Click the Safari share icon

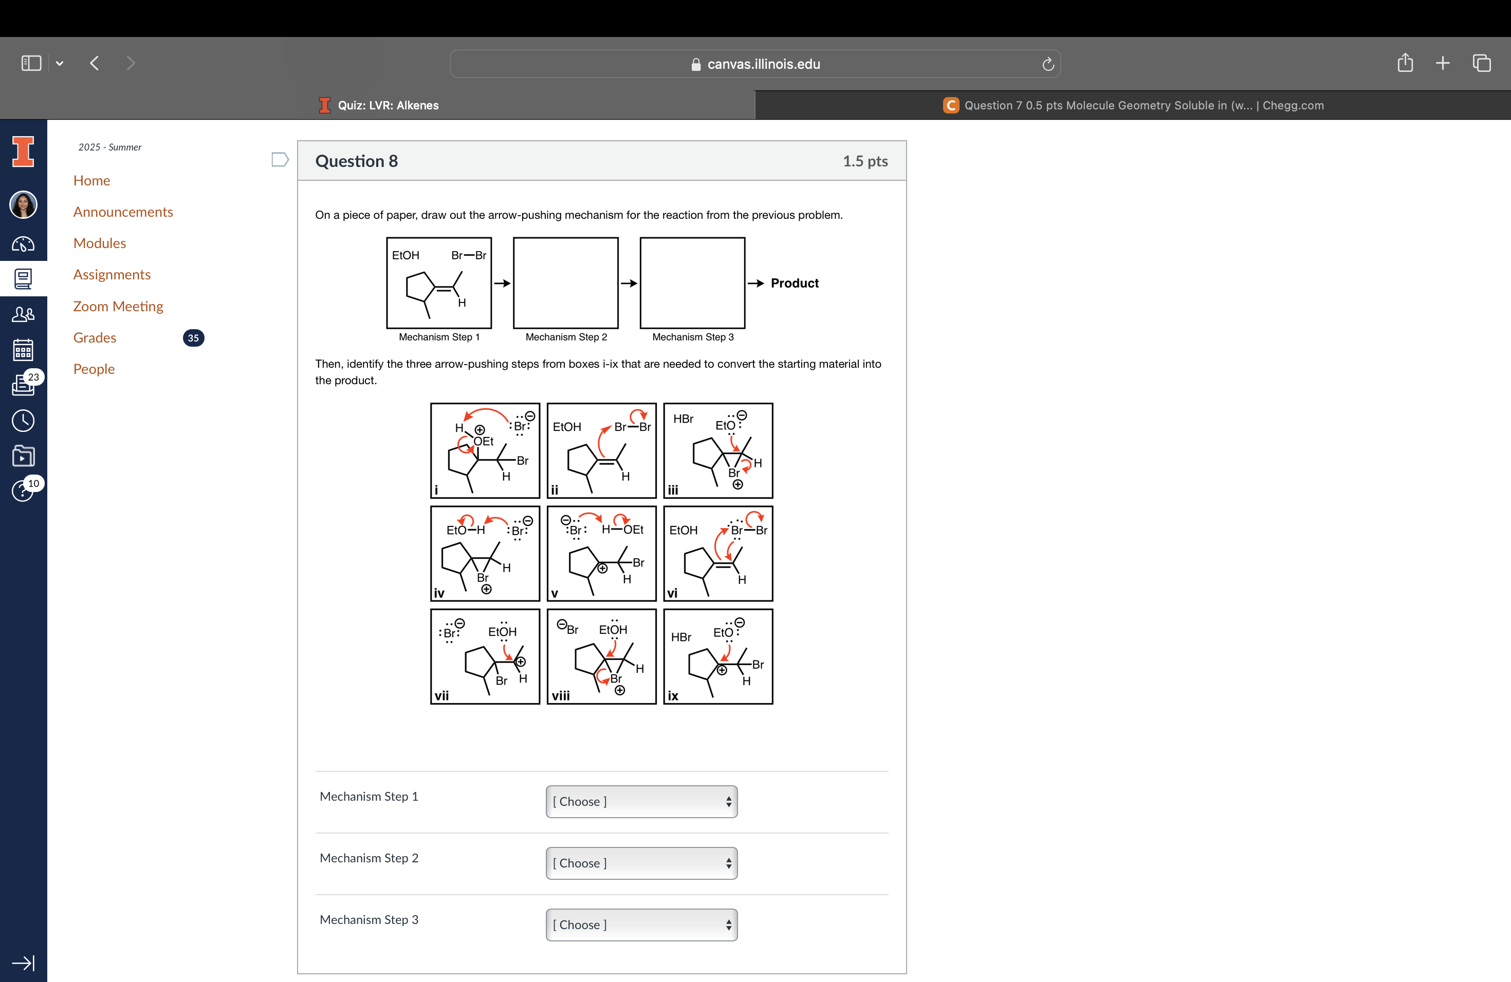pos(1405,63)
